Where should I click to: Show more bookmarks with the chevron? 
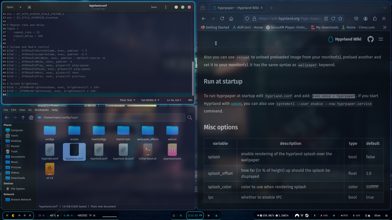click(x=385, y=27)
